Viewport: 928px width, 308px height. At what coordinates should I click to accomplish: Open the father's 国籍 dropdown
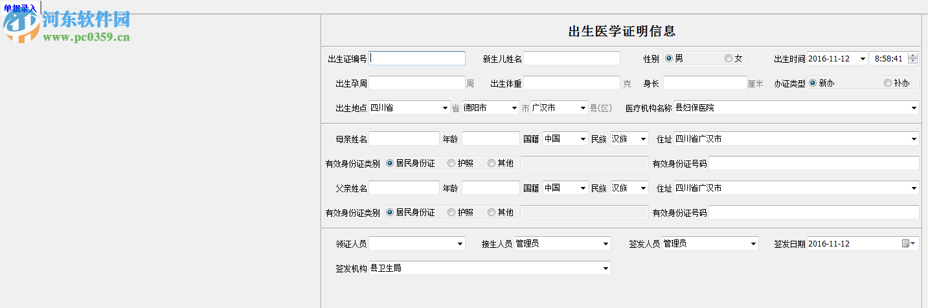click(583, 188)
